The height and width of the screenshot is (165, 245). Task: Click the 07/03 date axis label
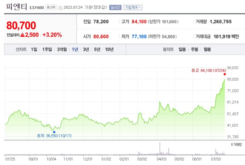(x=216, y=159)
